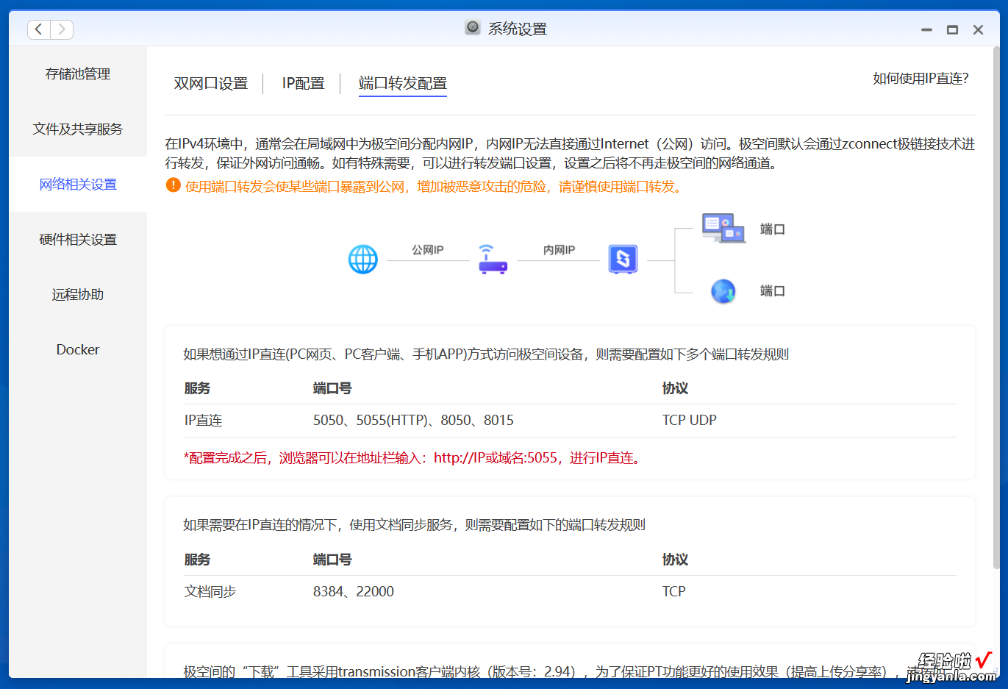Click the 协议 header in 文档同步 table
Screen dimensions: 1008x689
pos(675,560)
